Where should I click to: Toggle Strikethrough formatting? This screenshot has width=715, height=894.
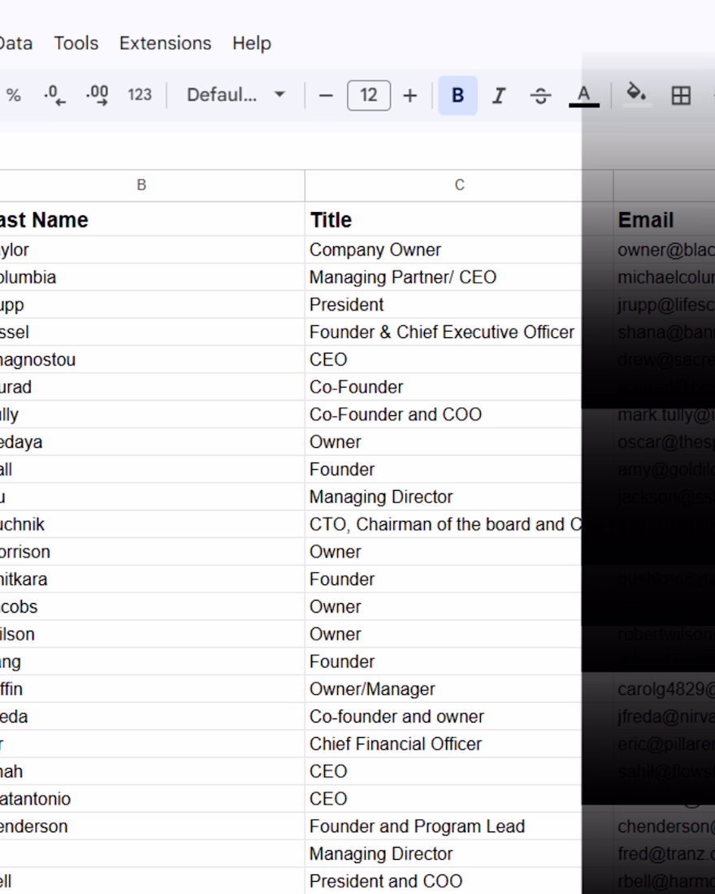point(540,95)
